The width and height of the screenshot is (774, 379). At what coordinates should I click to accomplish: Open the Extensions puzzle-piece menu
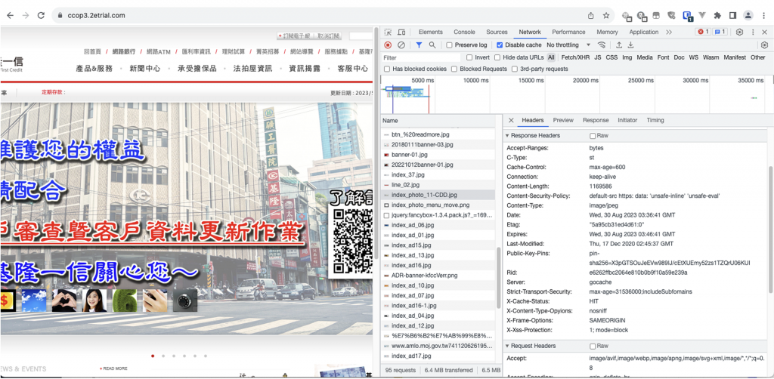(x=717, y=15)
